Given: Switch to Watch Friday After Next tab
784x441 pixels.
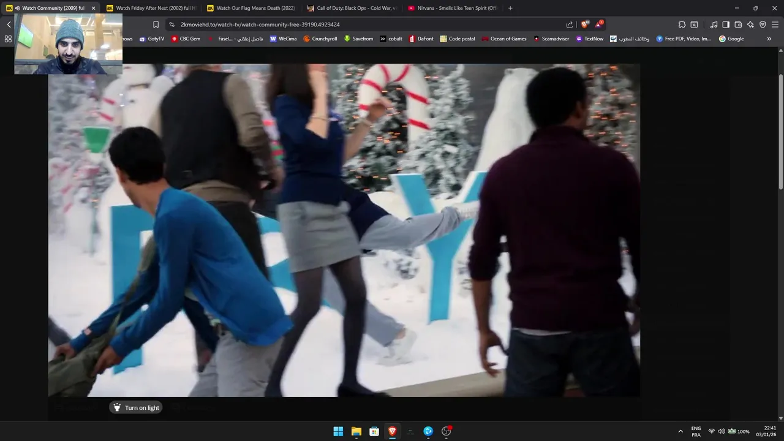Looking at the screenshot, I should pos(151,8).
